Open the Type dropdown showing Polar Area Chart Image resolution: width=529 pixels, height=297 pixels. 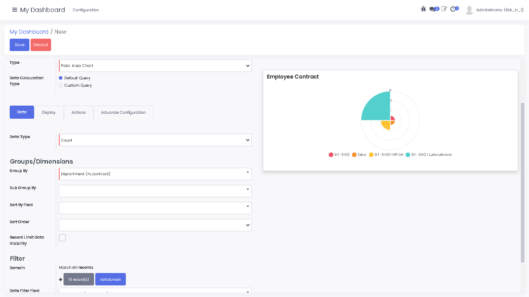(155, 66)
